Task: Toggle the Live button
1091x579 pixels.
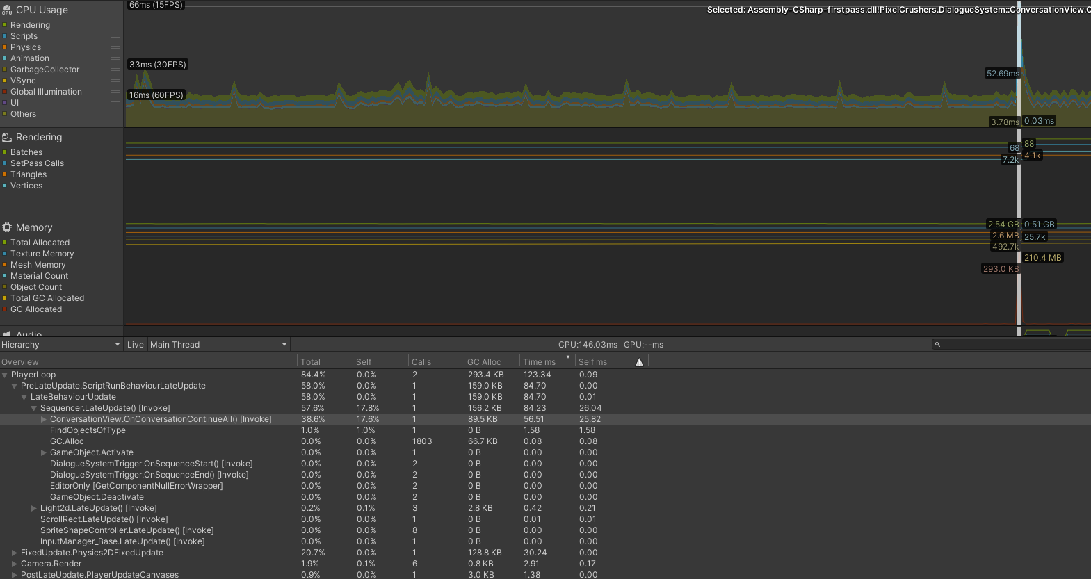Action: pos(136,345)
